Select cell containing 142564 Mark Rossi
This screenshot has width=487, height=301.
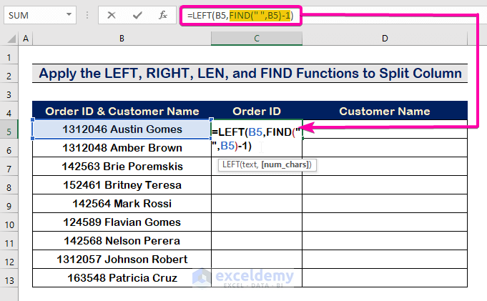point(122,203)
